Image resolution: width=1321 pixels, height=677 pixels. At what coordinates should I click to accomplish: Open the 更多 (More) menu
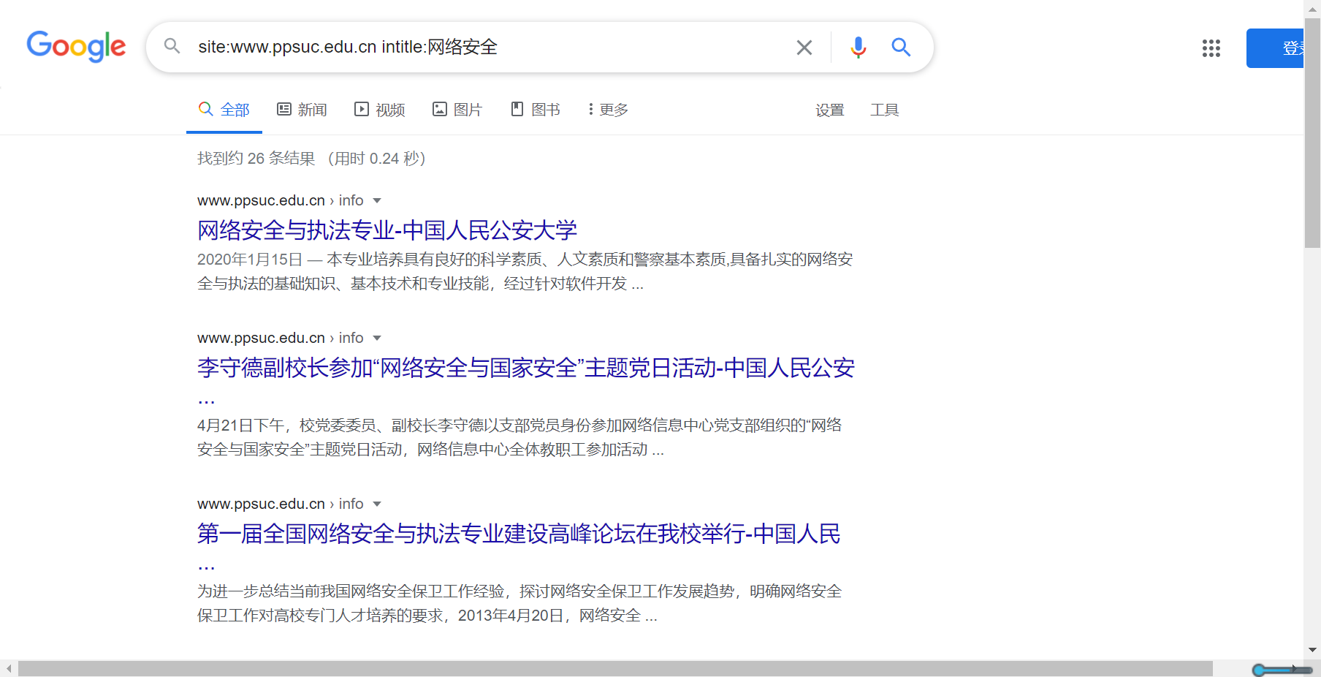608,110
